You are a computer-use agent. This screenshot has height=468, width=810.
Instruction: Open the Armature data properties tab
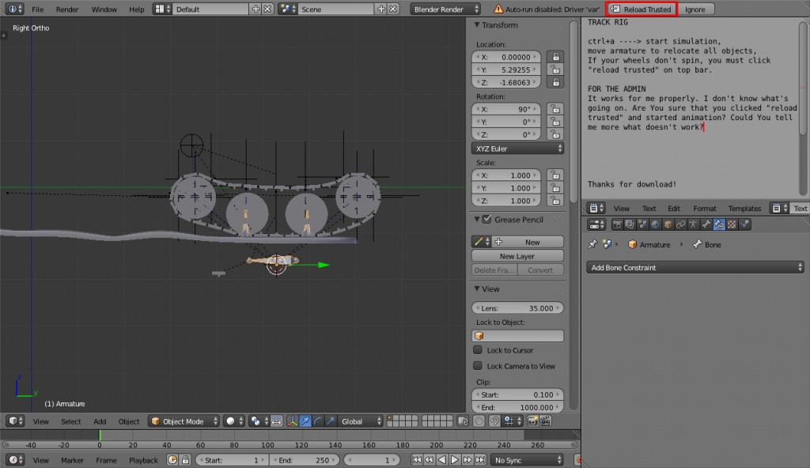pyautogui.click(x=694, y=224)
